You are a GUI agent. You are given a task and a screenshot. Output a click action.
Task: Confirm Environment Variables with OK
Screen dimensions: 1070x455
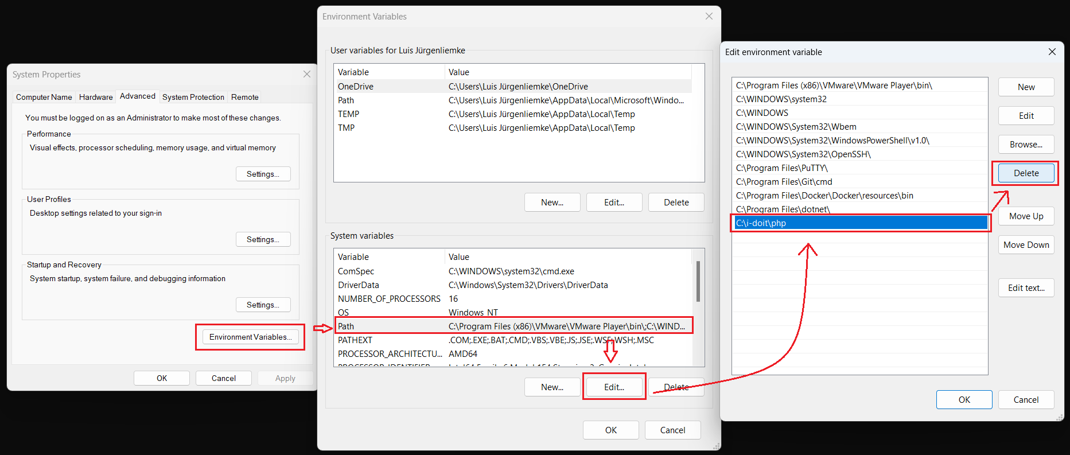611,430
